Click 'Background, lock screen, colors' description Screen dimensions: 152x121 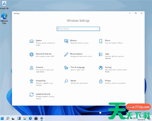pyautogui.click(x=81, y=56)
